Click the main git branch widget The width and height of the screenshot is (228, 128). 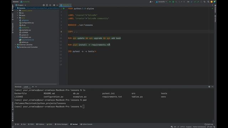pyautogui.click(x=210, y=127)
